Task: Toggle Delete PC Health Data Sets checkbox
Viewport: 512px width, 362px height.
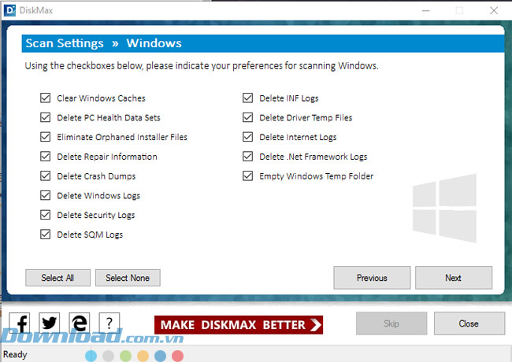Action: 46,117
